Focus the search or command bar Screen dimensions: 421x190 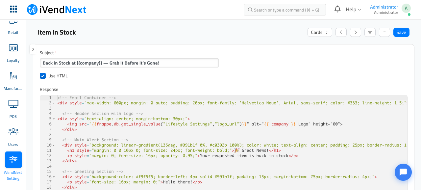285,10
